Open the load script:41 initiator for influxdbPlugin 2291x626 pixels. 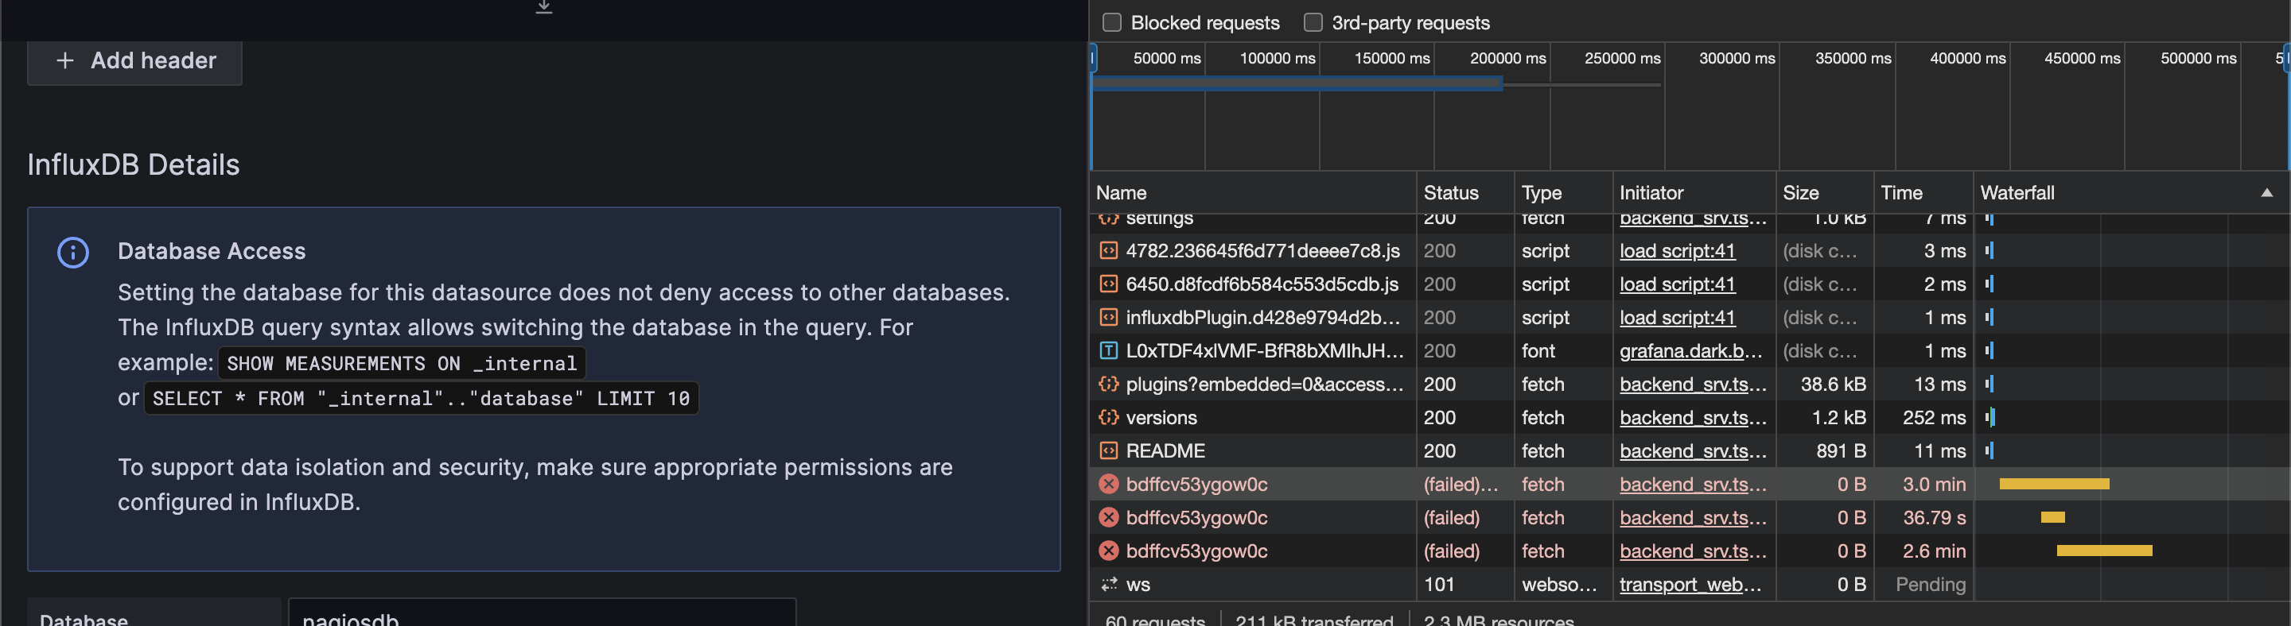coord(1676,318)
